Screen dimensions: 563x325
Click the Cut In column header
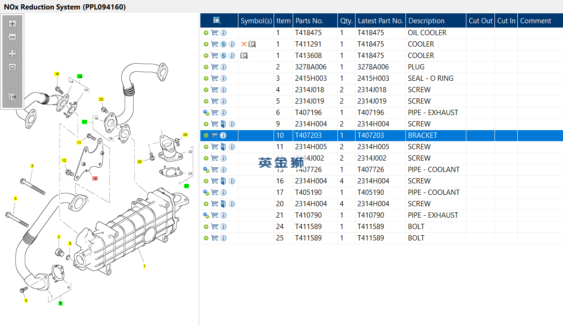506,21
